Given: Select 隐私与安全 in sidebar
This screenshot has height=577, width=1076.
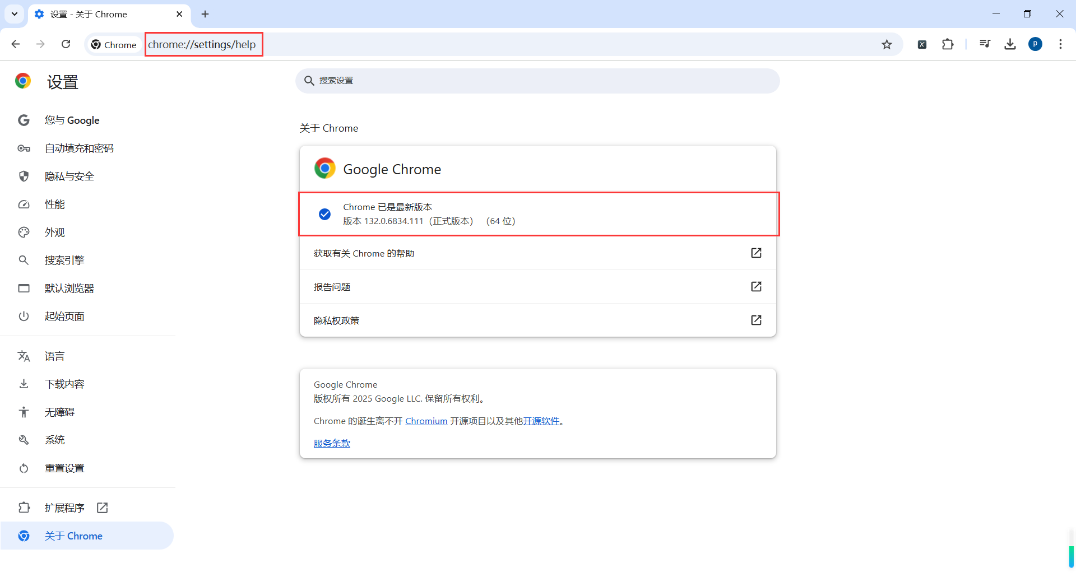Looking at the screenshot, I should (x=69, y=176).
